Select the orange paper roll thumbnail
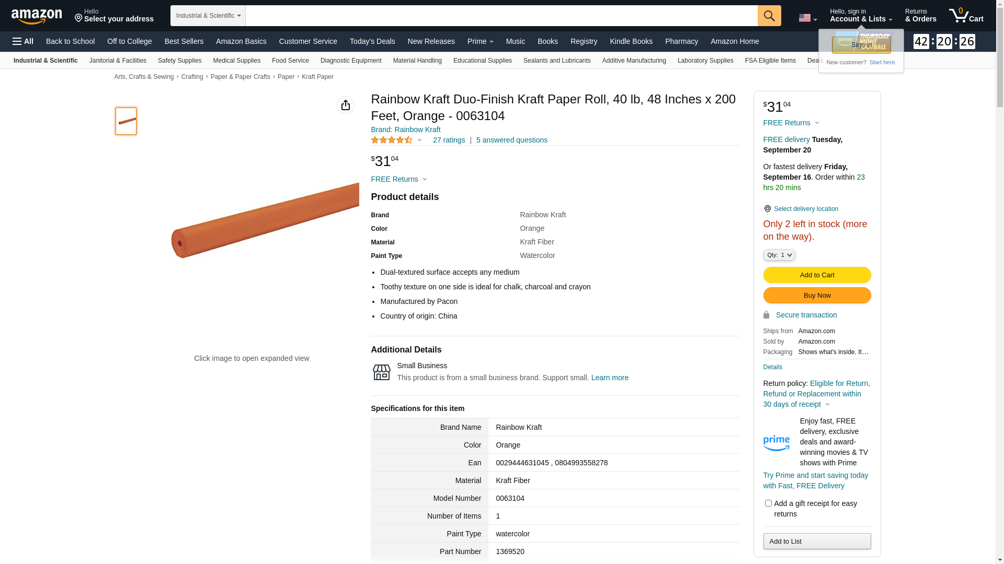The height and width of the screenshot is (564, 1004). click(x=126, y=121)
